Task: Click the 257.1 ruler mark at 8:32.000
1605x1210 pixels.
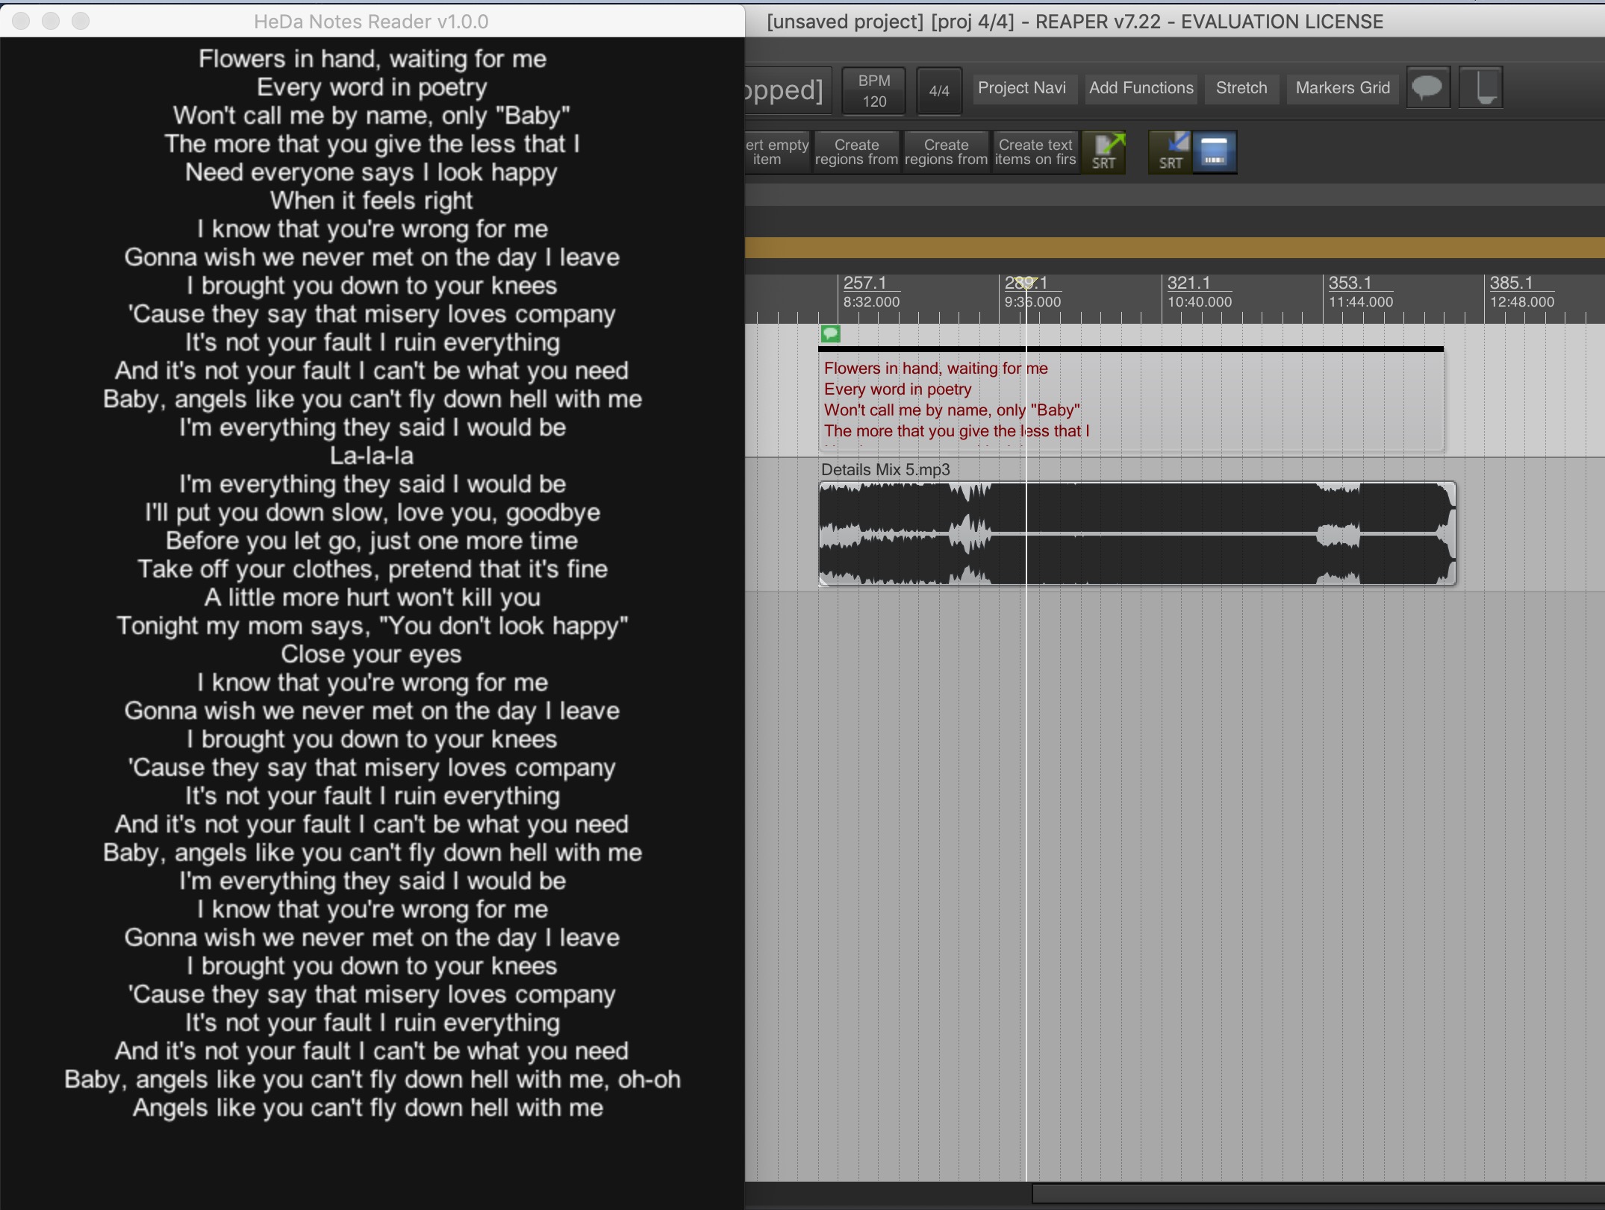Action: 870,292
